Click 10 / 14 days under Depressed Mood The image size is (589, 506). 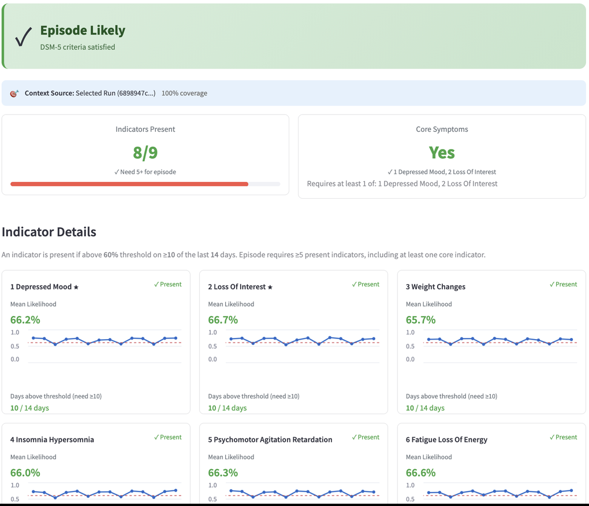[29, 408]
